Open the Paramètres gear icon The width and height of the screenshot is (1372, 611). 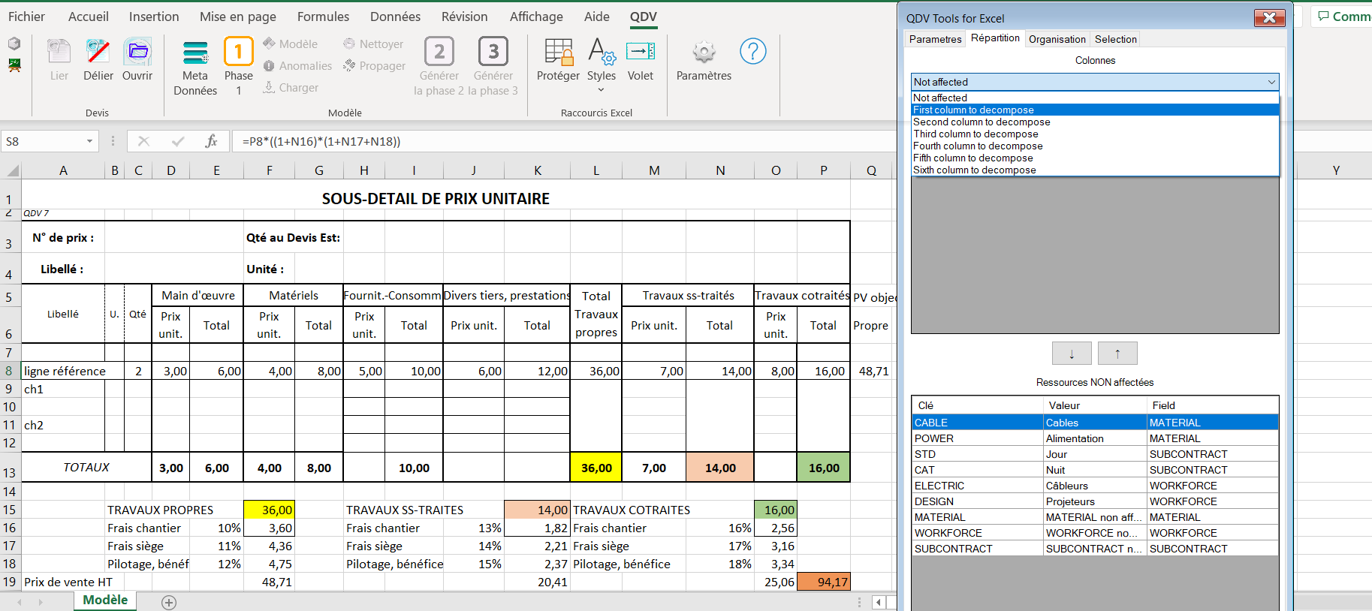pos(704,52)
